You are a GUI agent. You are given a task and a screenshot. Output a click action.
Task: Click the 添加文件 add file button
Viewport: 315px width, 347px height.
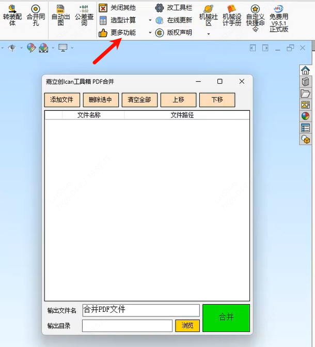point(61,100)
